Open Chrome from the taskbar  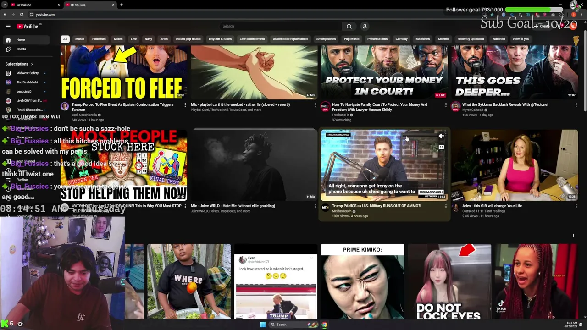324,324
